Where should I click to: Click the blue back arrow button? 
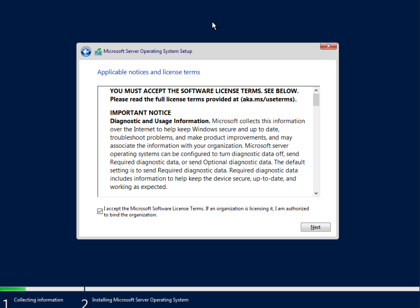[86, 51]
